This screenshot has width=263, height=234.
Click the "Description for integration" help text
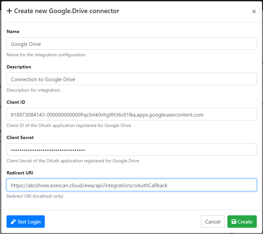(34, 90)
